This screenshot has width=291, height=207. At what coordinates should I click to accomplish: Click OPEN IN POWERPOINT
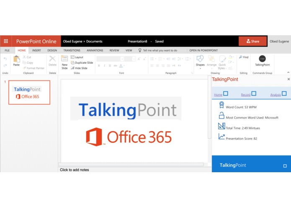(x=203, y=50)
